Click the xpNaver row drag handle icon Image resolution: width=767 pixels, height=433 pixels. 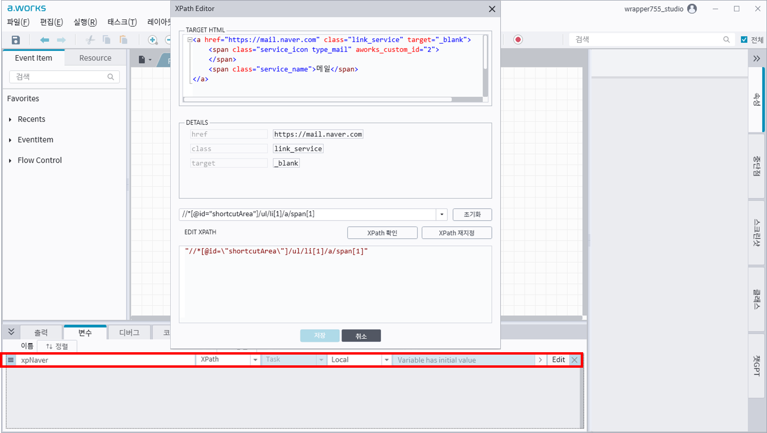[x=11, y=360]
